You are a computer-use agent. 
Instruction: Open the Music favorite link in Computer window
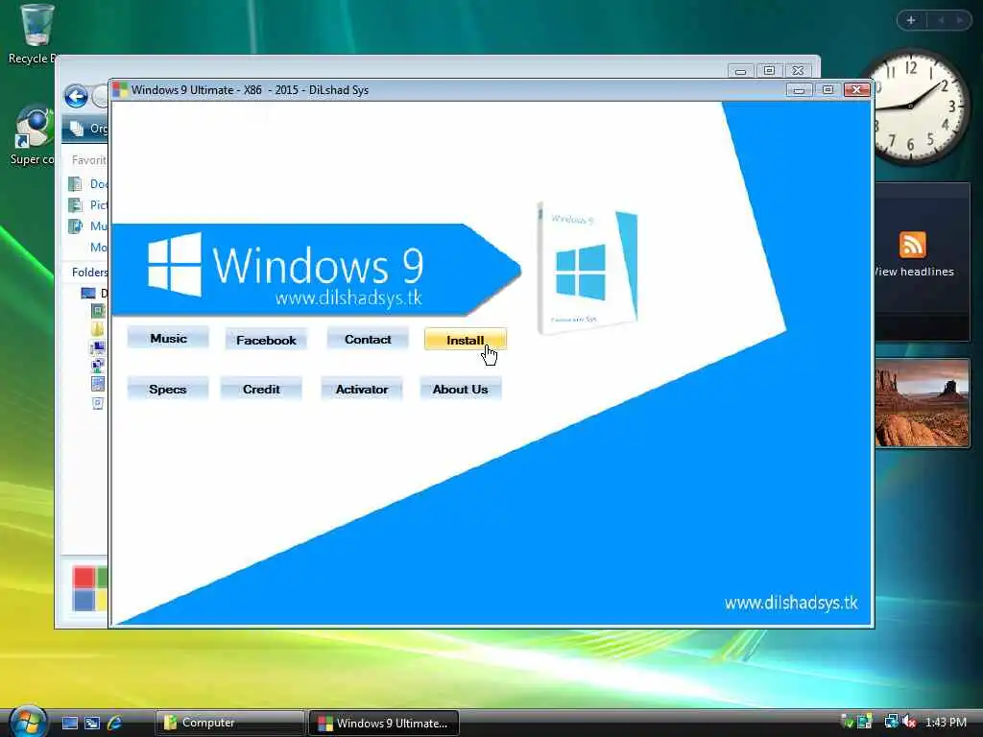click(x=87, y=226)
